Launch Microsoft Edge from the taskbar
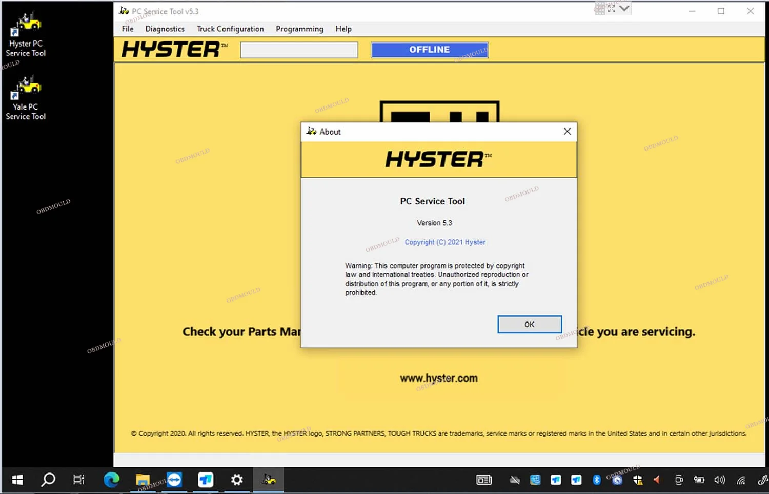The width and height of the screenshot is (769, 494). (x=111, y=480)
